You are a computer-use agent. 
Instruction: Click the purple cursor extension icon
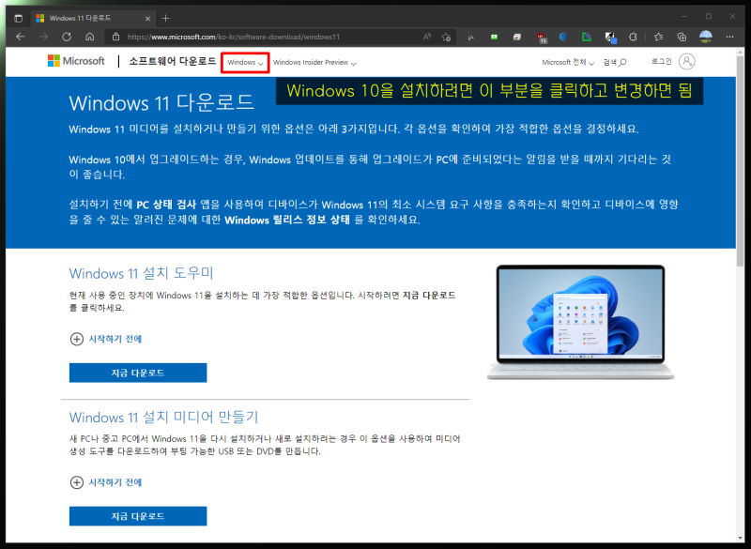(x=471, y=37)
